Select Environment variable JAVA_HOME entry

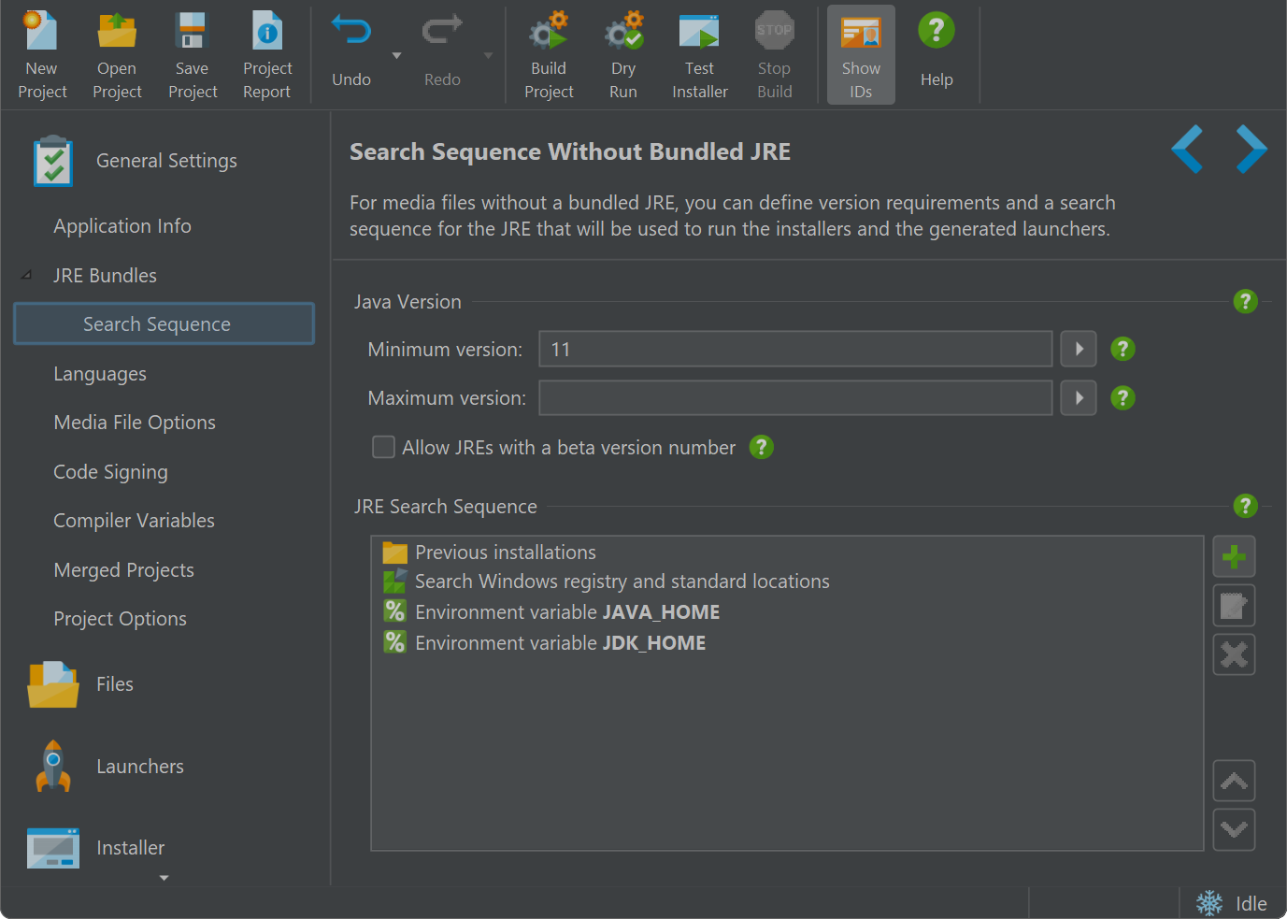pos(566,612)
